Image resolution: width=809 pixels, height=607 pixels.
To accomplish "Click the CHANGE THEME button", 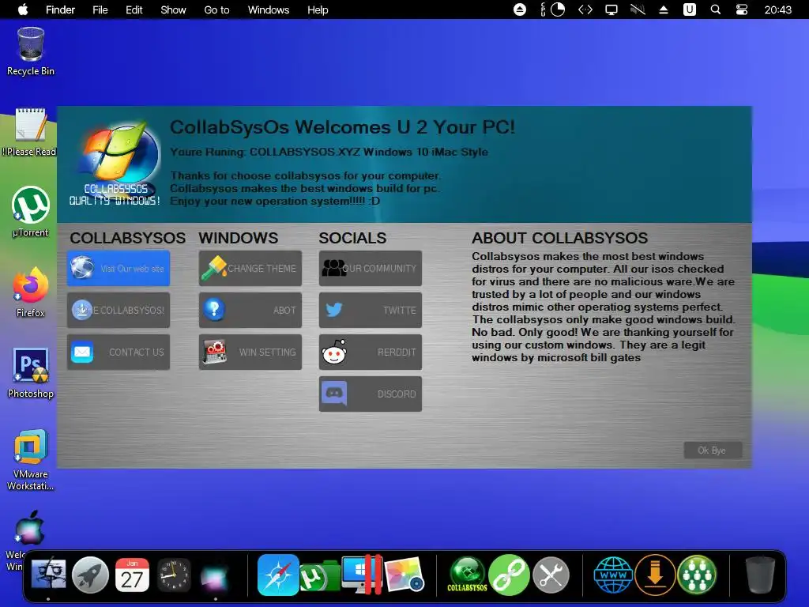I will point(250,269).
